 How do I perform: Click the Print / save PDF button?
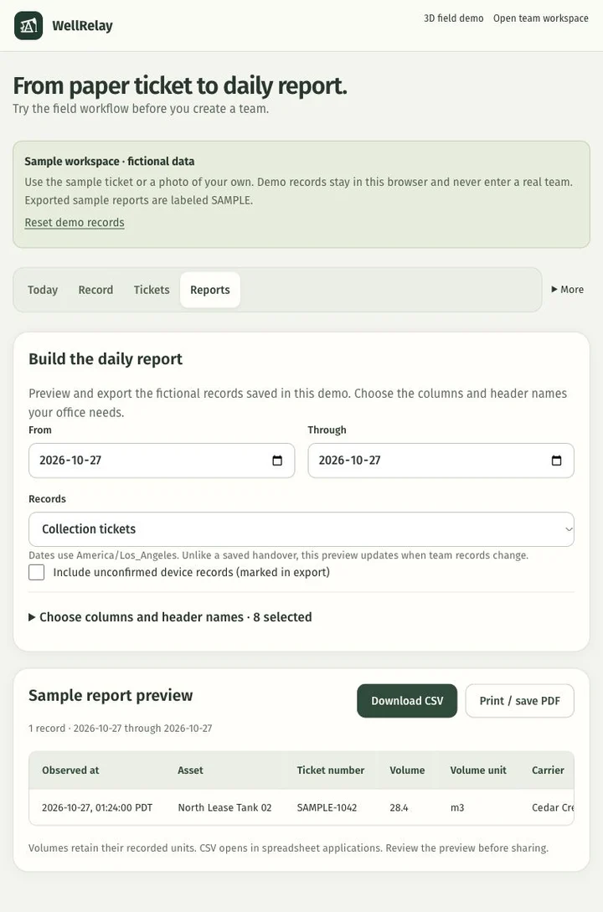520,701
